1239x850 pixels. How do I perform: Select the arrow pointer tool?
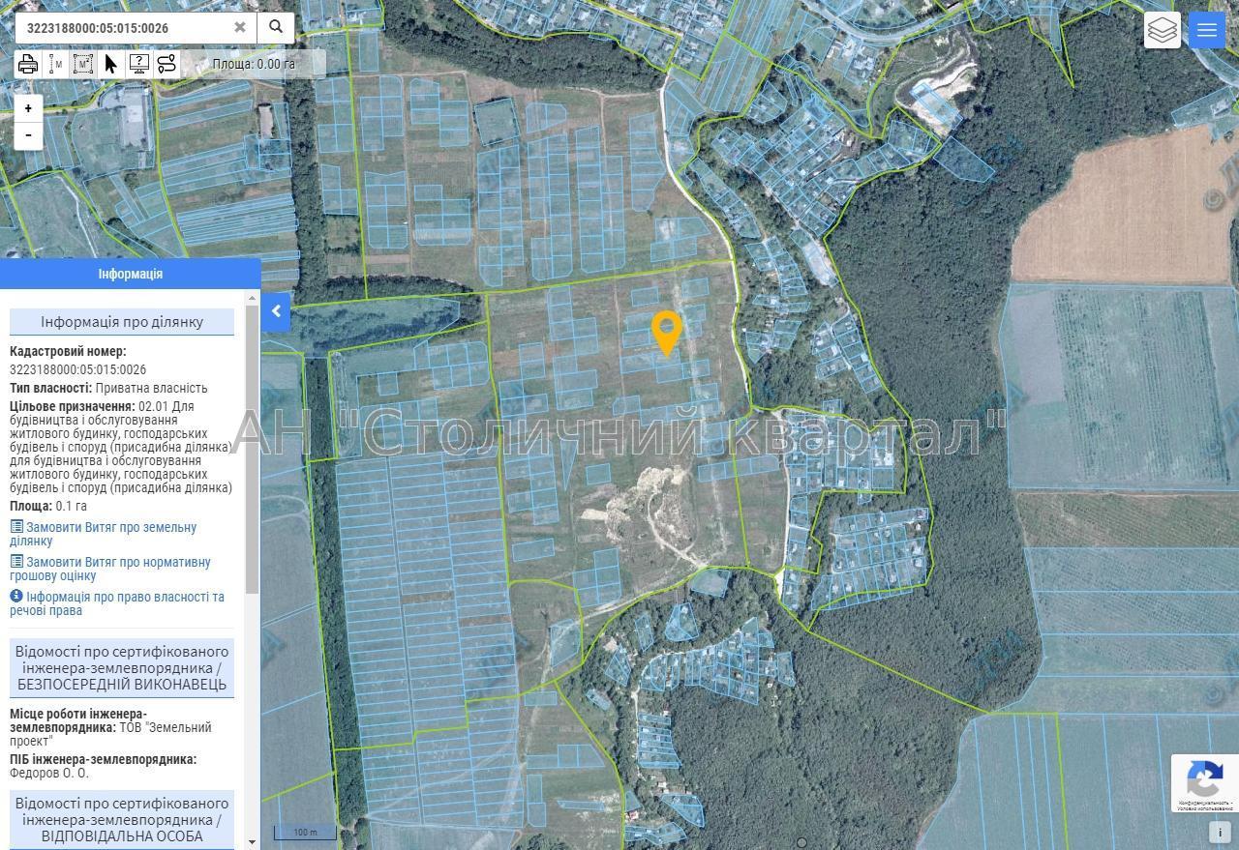point(110,65)
